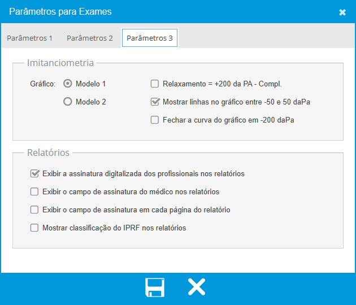Switch to the Parâmetros 1 tab
Image resolution: width=356 pixels, height=305 pixels.
click(x=29, y=38)
